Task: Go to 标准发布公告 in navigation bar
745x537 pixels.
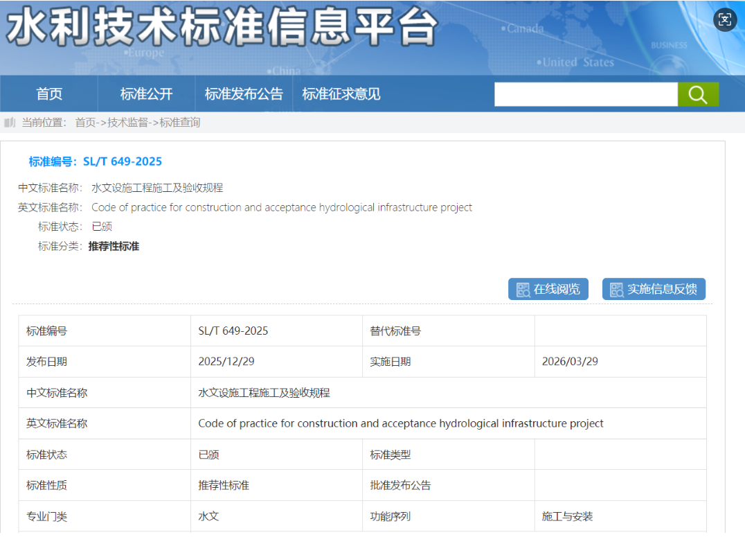Action: 244,94
